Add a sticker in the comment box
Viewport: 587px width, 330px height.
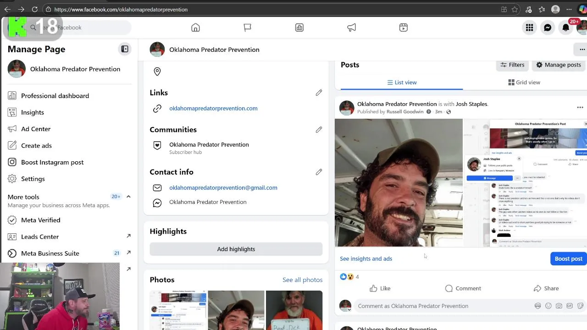point(580,306)
